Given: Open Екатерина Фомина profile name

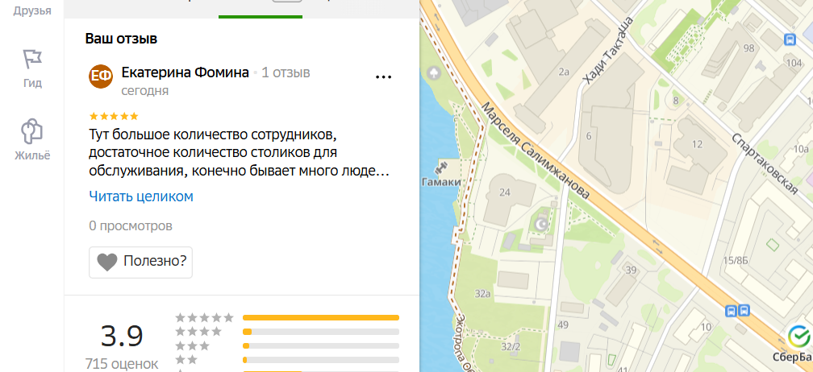Looking at the screenshot, I should 186,73.
